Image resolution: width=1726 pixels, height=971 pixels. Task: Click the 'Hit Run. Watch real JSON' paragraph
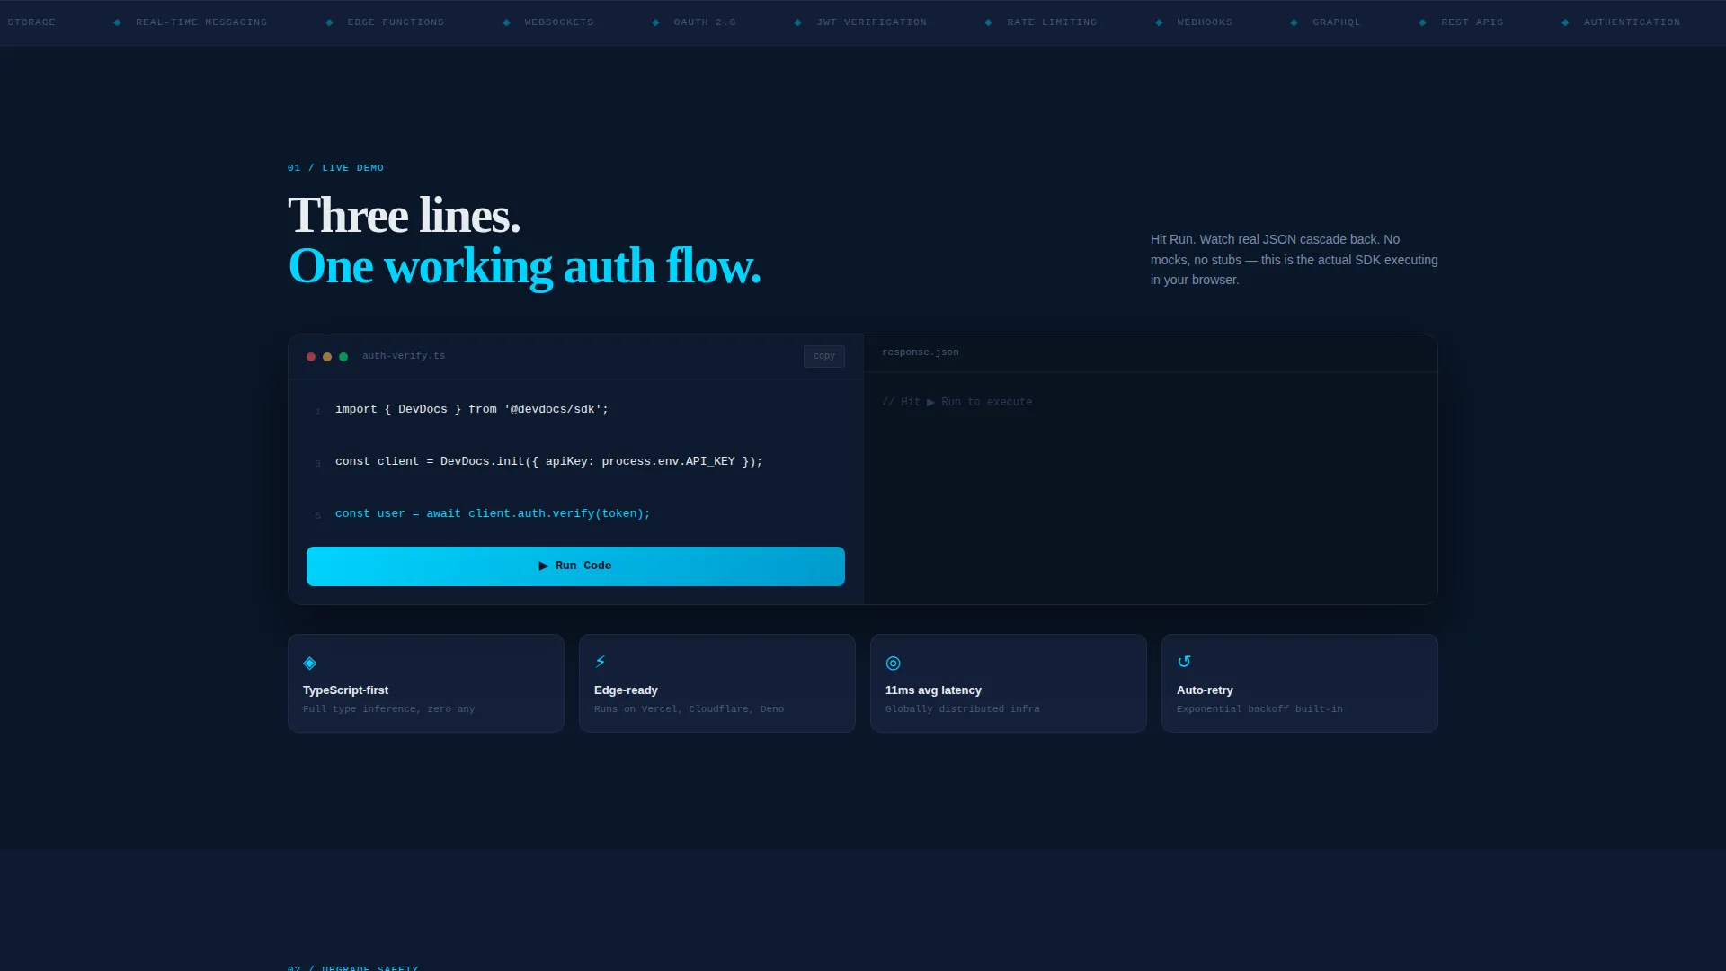point(1294,260)
